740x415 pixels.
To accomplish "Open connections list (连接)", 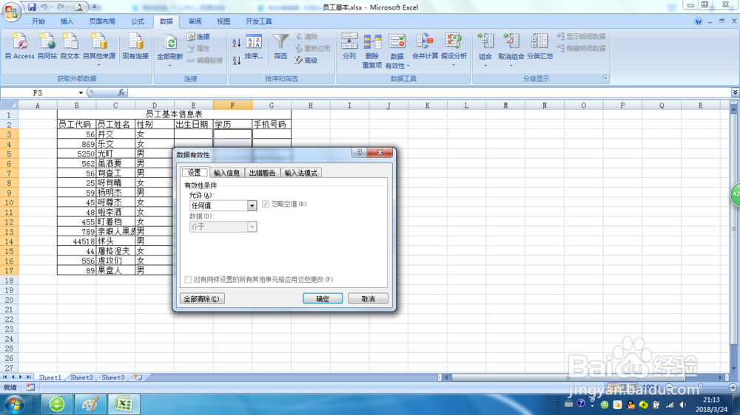I will (x=198, y=36).
